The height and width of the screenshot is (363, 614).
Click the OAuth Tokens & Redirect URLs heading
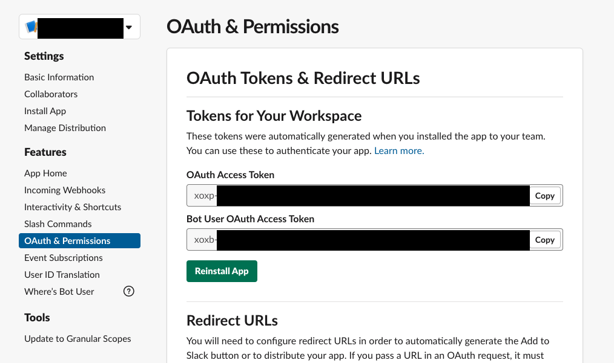pyautogui.click(x=303, y=78)
